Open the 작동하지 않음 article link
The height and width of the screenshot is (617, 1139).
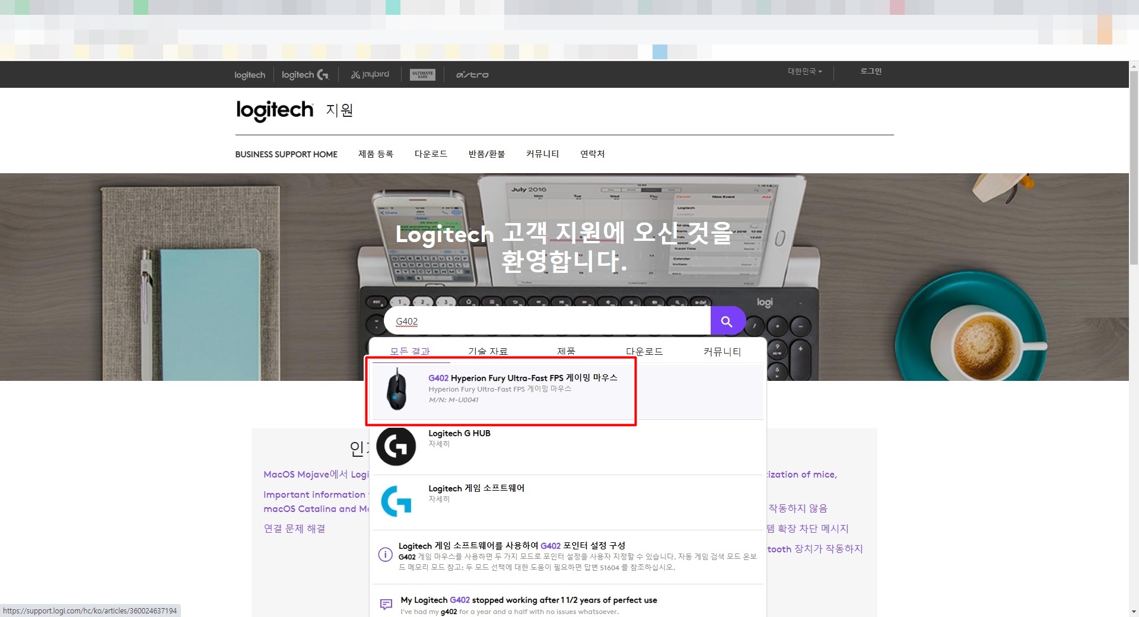click(x=798, y=508)
